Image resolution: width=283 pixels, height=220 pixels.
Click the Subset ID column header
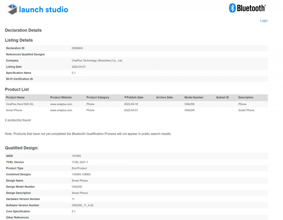[222, 97]
